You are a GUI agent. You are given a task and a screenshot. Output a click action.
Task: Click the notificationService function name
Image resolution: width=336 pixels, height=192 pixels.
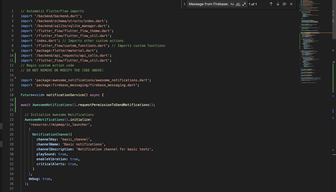click(x=66, y=95)
